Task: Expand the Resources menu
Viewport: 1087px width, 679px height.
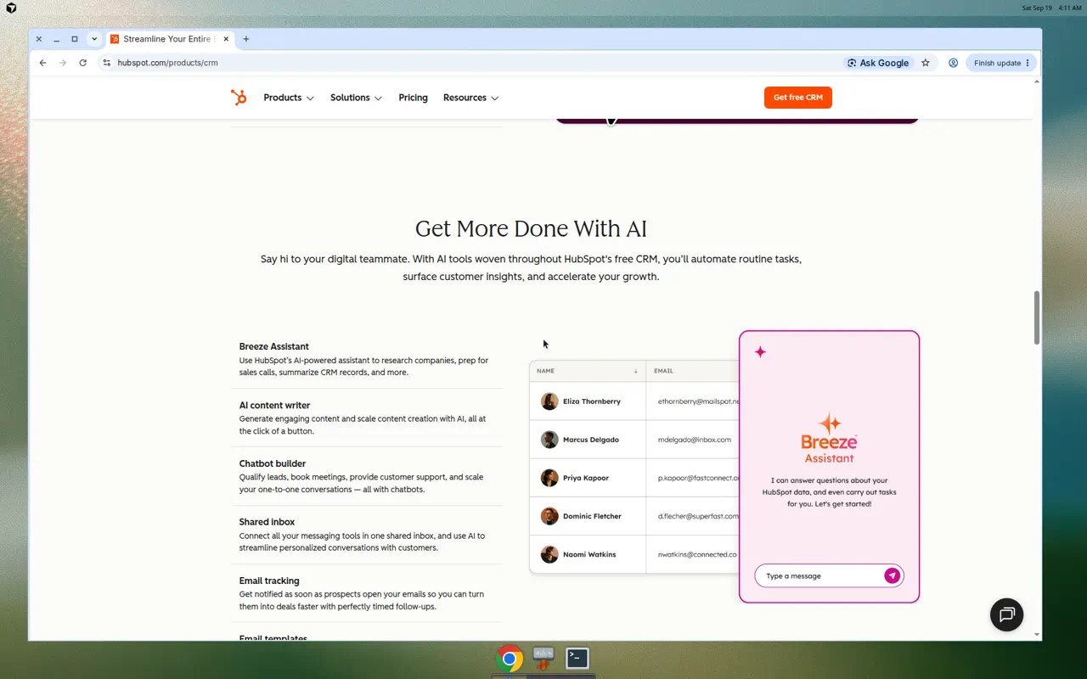Action: click(x=470, y=98)
